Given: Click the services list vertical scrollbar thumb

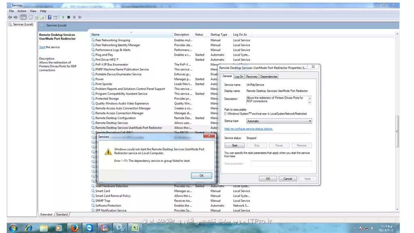Looking at the screenshot, I should point(397,131).
